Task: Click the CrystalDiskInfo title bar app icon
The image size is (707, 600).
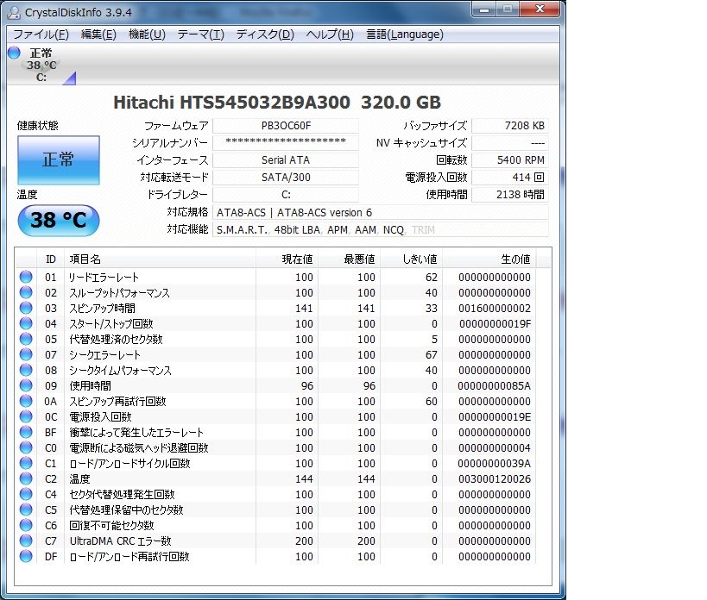Action: click(15, 13)
